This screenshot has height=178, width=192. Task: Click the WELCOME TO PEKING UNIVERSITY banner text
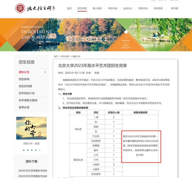[x=126, y=44]
